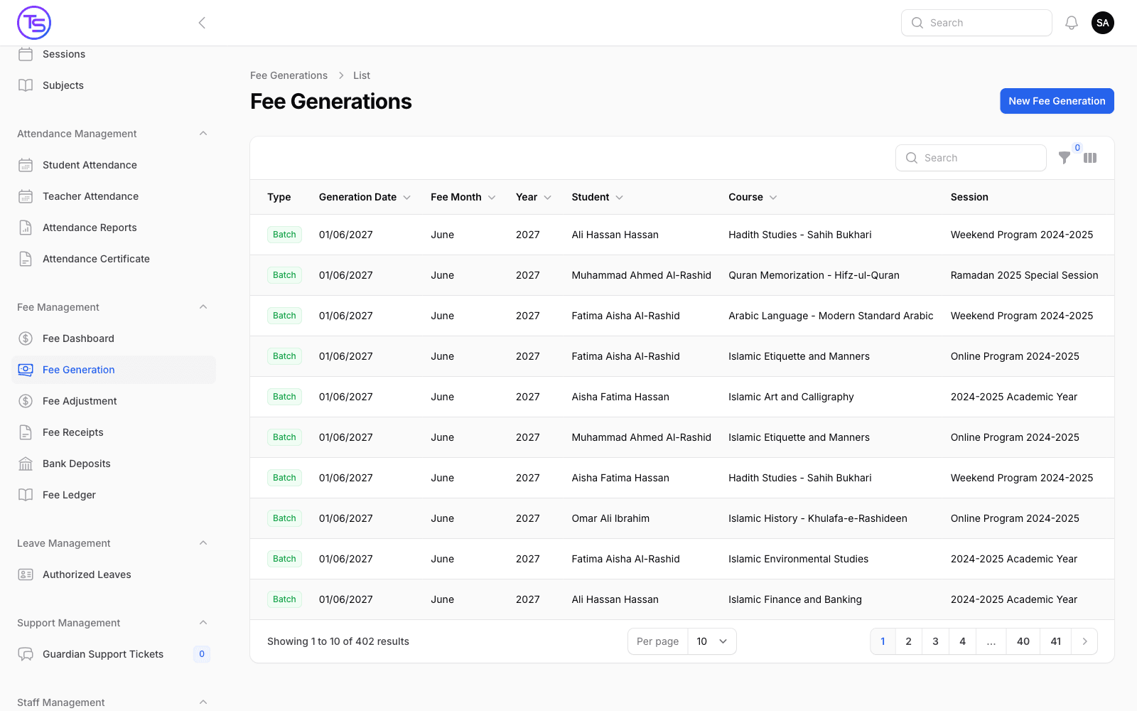The image size is (1137, 711).
Task: Sort by Course column
Action: pos(753,197)
